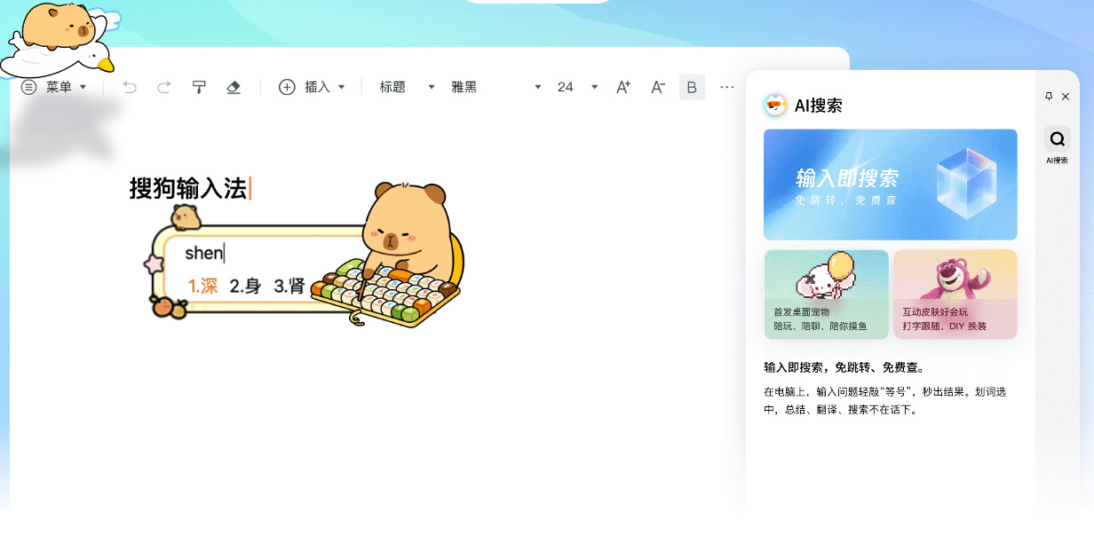Redo the last edit

tap(164, 87)
